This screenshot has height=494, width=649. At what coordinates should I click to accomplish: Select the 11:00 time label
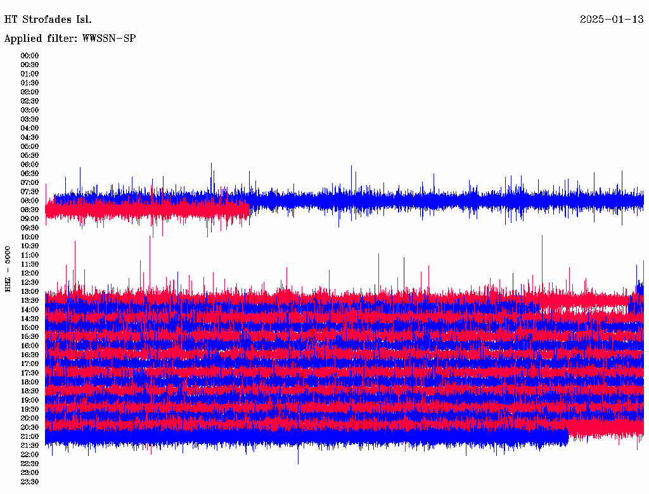click(30, 255)
